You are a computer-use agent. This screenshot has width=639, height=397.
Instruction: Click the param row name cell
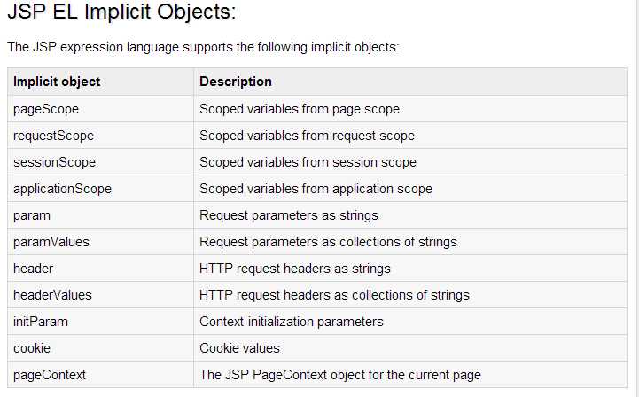pos(32,215)
